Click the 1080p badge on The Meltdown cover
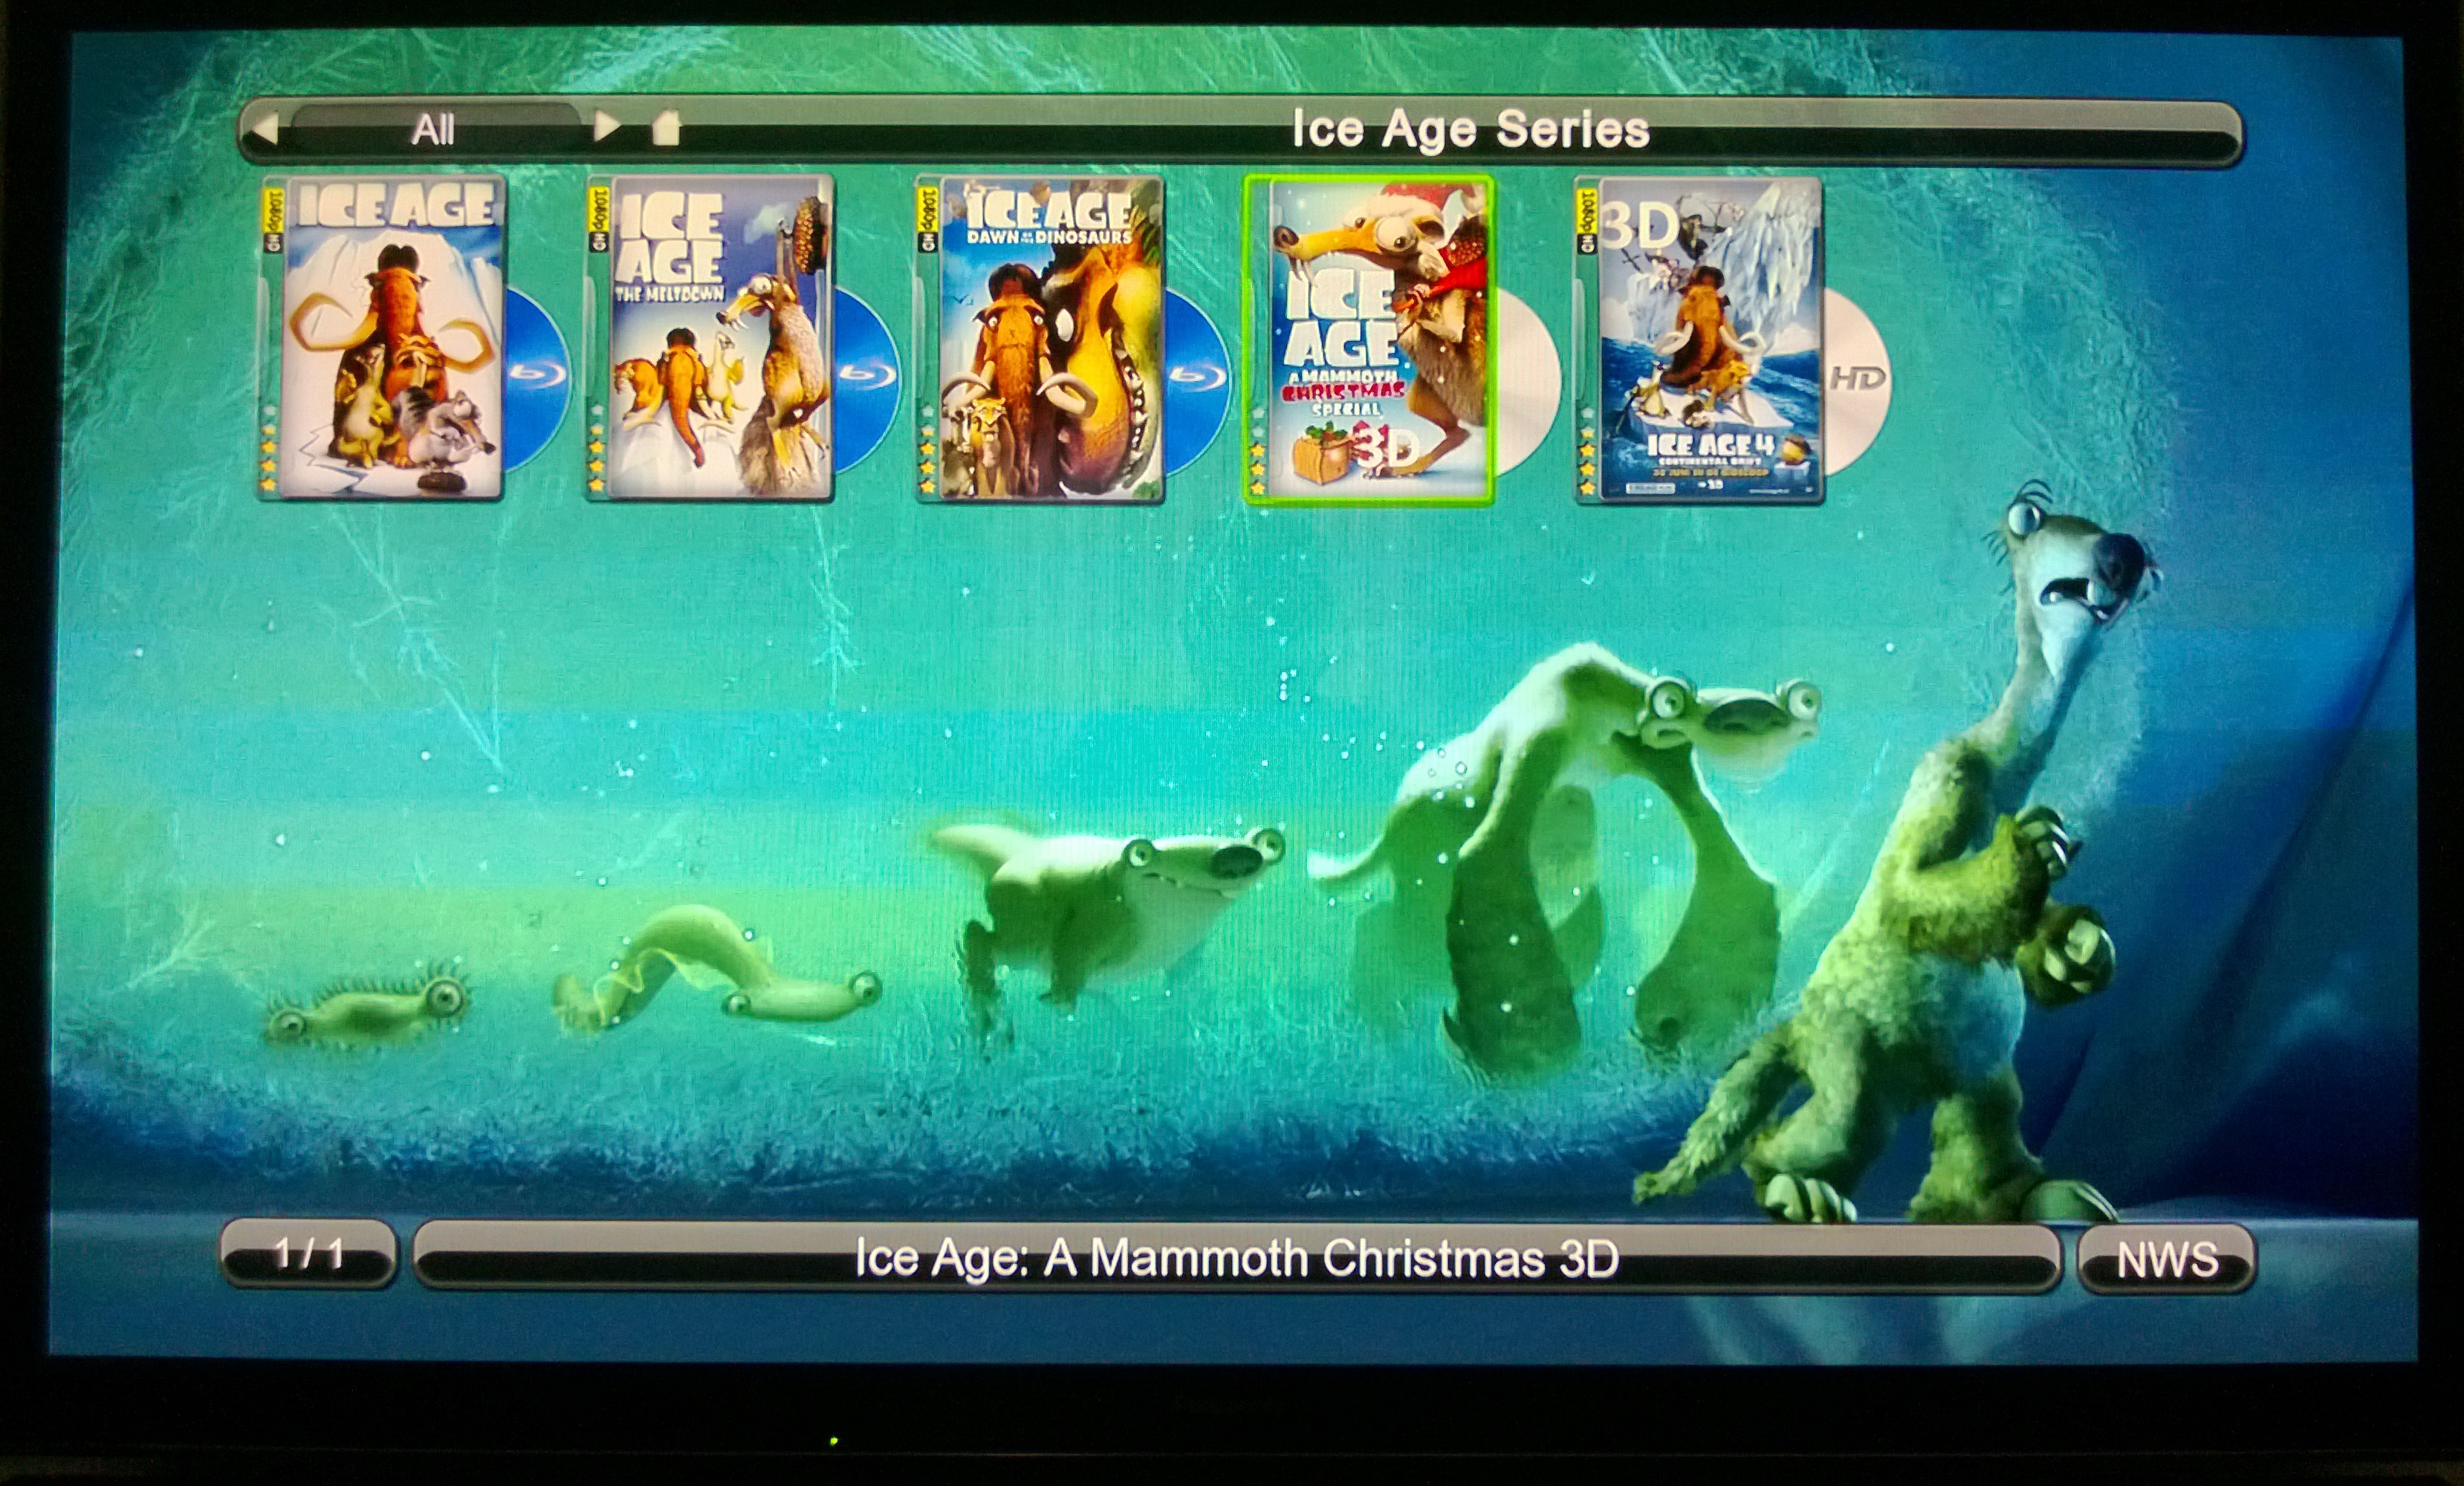 point(599,219)
